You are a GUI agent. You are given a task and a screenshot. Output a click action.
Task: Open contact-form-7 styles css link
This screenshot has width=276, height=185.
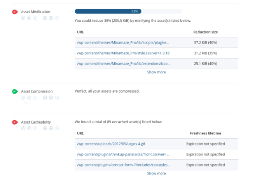tap(124, 165)
